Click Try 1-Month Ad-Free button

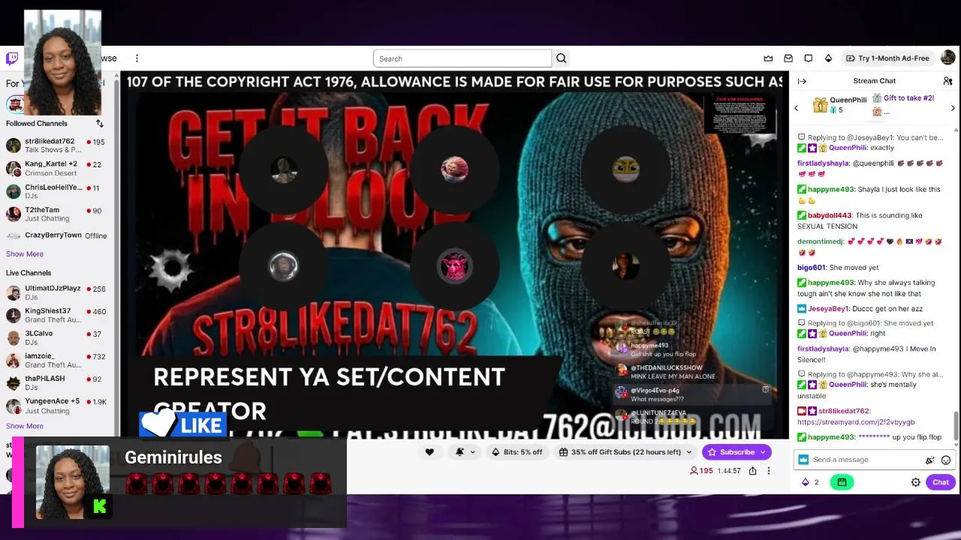coord(887,58)
